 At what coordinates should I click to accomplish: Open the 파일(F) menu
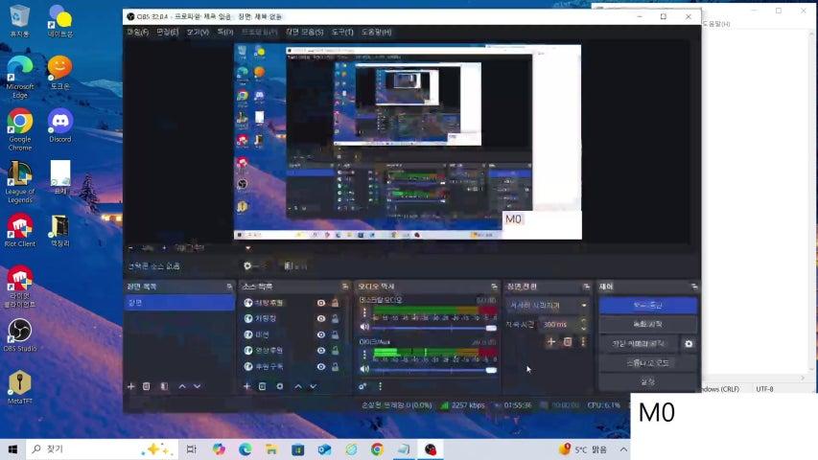tap(139, 32)
